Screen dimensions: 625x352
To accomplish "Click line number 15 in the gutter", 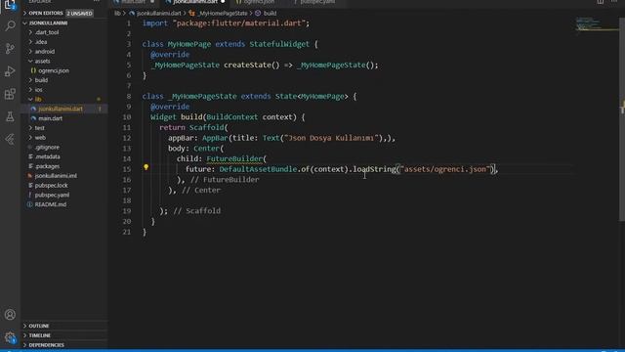I will point(127,169).
